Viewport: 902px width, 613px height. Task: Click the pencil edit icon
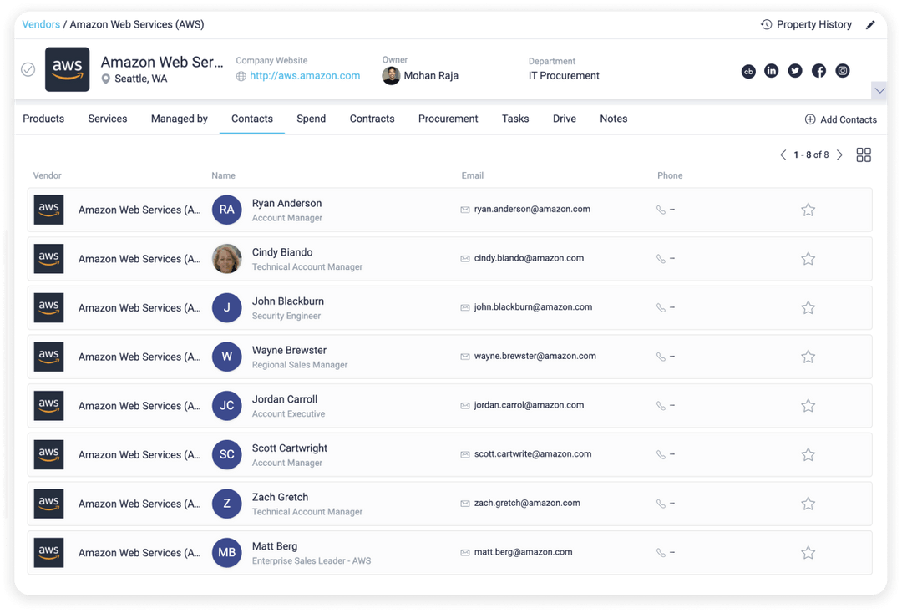tap(870, 25)
